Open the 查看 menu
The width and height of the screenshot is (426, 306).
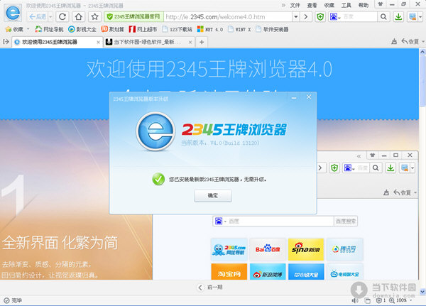[312, 5]
